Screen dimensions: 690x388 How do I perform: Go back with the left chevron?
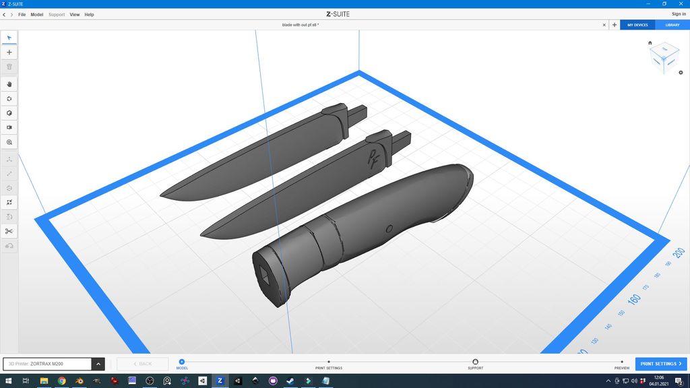[5, 15]
